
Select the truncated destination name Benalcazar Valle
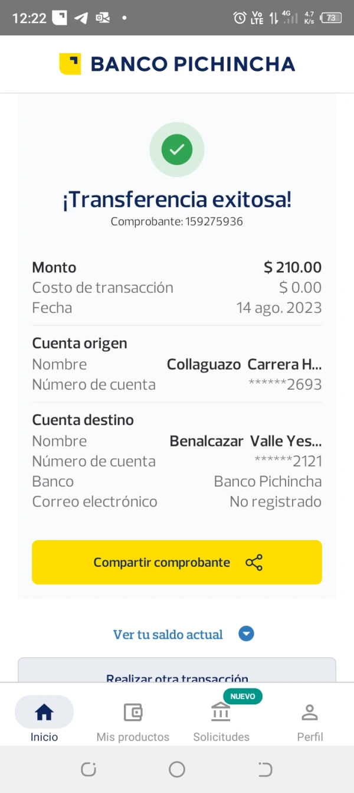pos(245,440)
